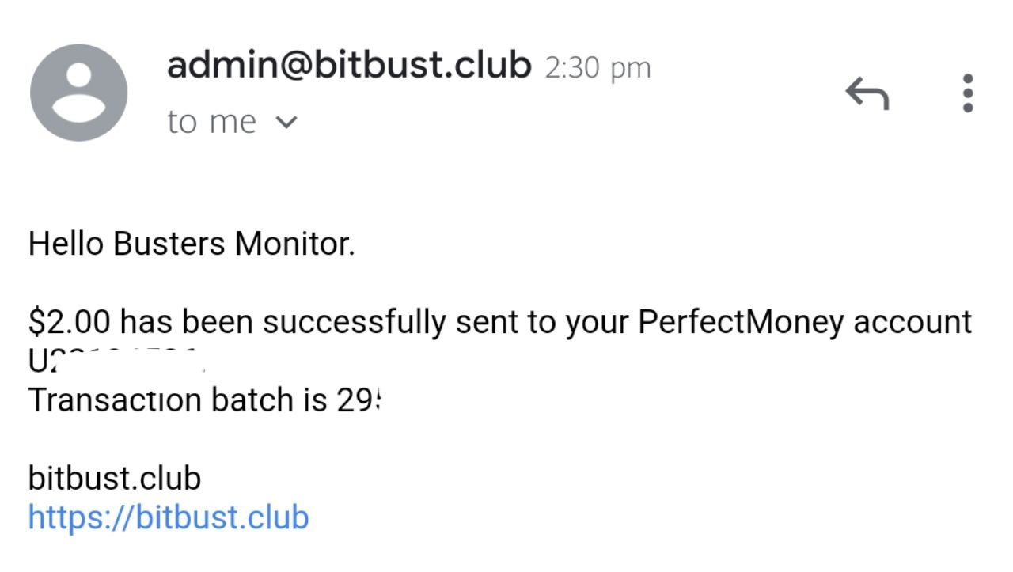This screenshot has height=572, width=1013.
Task: Open the three-dot more options menu
Action: [967, 93]
